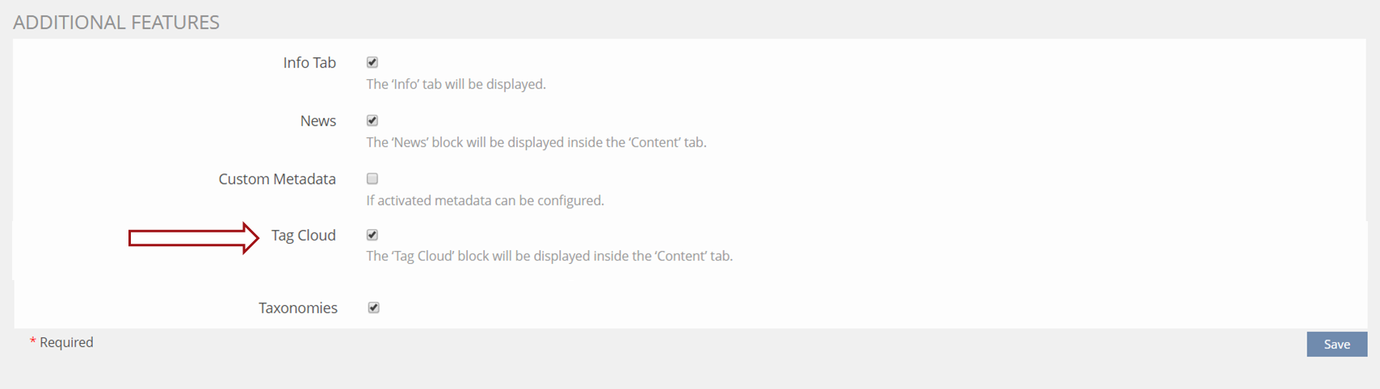This screenshot has width=1380, height=389.
Task: Enable the Custom Metadata checkbox
Action: pos(372,178)
